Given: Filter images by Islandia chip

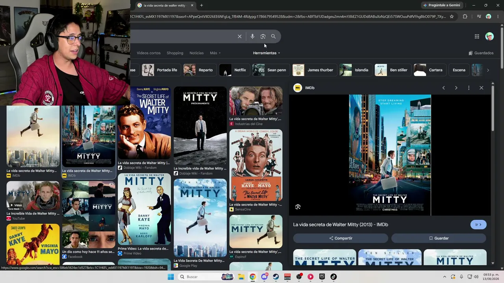Looking at the screenshot, I should click(x=356, y=70).
